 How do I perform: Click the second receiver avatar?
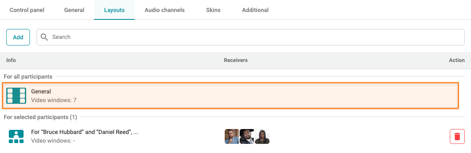(247, 136)
